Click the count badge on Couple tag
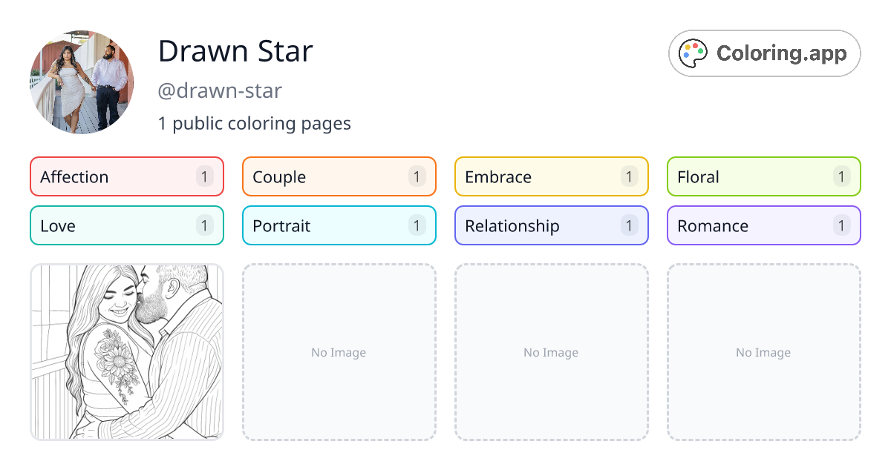This screenshot has height=467, width=891. (x=417, y=176)
